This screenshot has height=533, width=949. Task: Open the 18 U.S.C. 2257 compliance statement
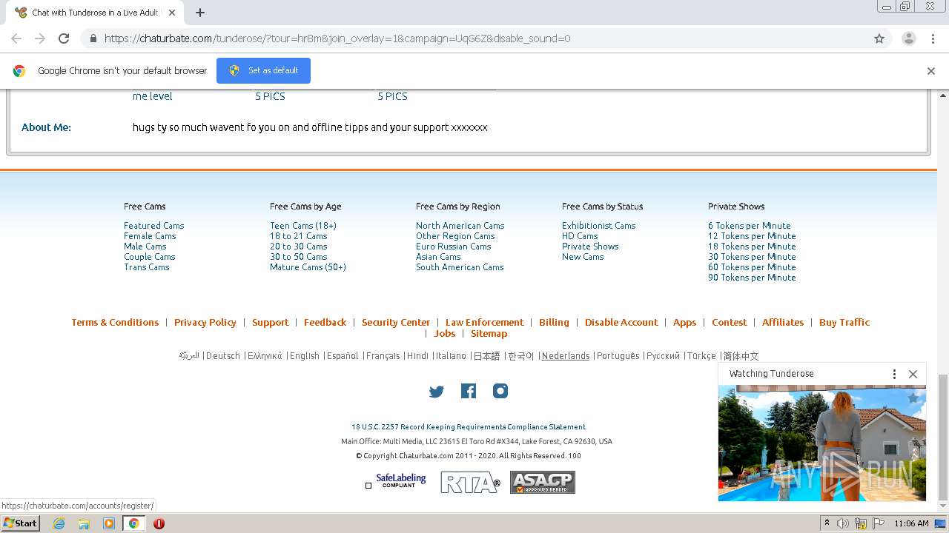469,427
